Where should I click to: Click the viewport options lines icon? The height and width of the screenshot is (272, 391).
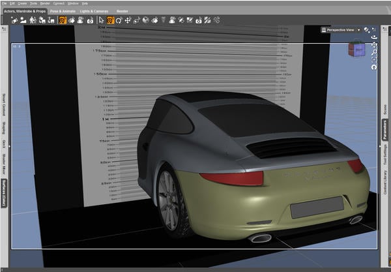tap(324, 30)
